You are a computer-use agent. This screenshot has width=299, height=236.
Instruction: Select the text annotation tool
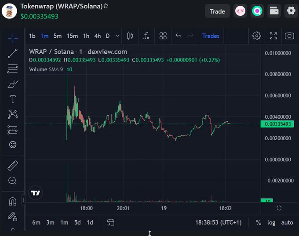(x=13, y=99)
